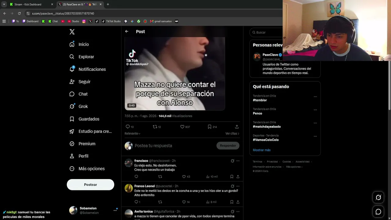Open Chat in the X sidebar
The width and height of the screenshot is (391, 220).
click(x=79, y=94)
